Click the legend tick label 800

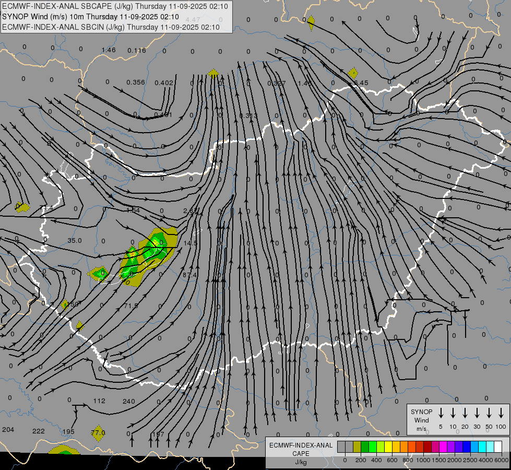tap(408, 460)
